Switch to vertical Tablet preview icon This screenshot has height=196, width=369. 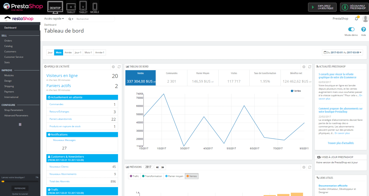(x=83, y=7)
